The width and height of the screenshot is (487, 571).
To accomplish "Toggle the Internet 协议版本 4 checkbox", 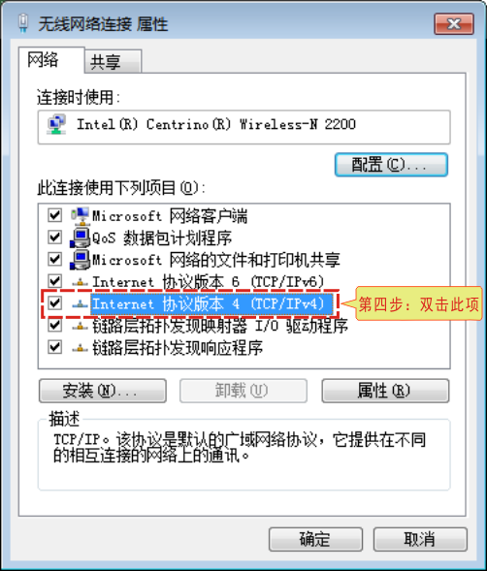I will 54,303.
